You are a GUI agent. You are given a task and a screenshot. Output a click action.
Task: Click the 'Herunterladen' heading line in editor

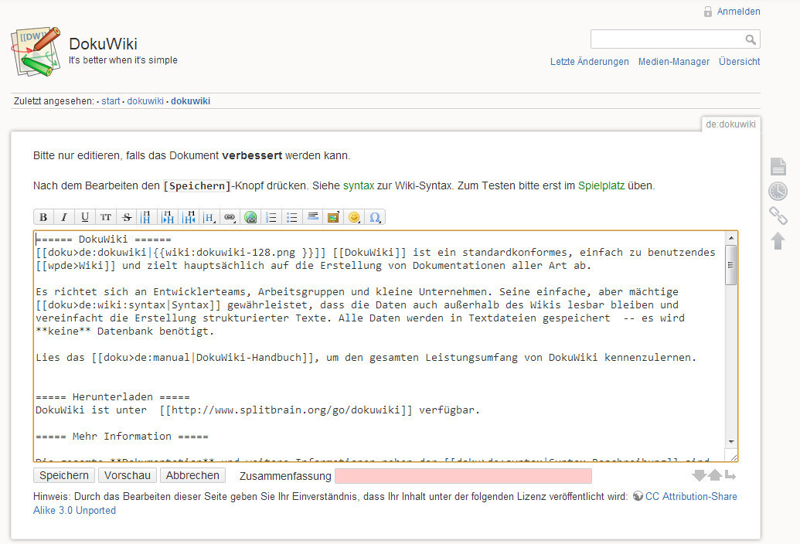click(113, 396)
